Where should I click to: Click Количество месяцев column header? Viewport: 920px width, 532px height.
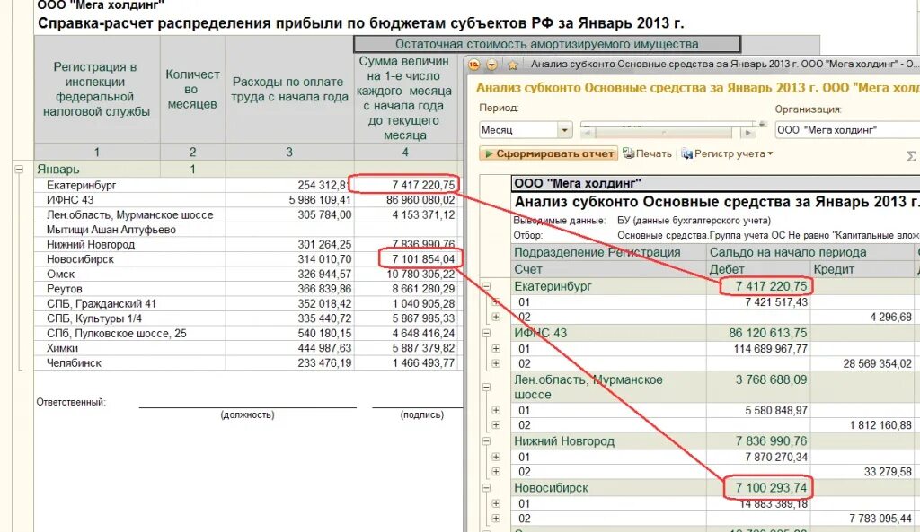point(192,89)
